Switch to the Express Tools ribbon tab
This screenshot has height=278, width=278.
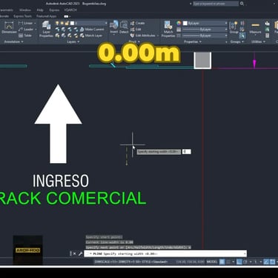[22, 16]
